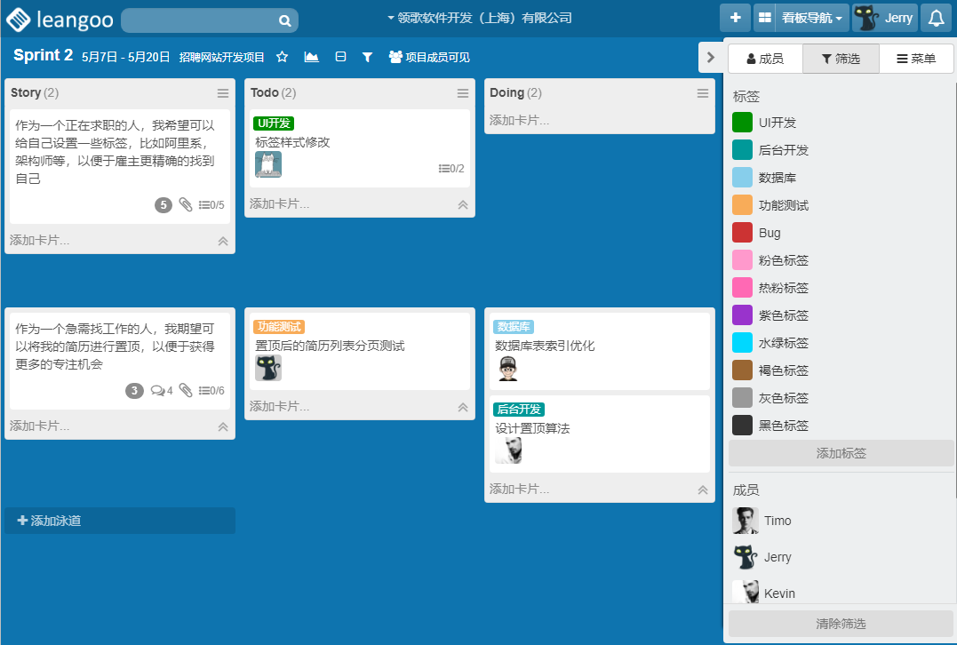Open the Doing list hamburger menu
This screenshot has height=645, width=957.
[x=703, y=93]
